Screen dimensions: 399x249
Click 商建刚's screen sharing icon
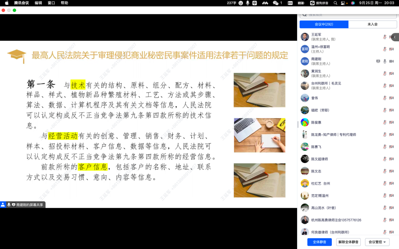click(378, 61)
